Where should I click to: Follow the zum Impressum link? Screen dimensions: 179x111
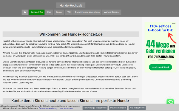[66, 108]
